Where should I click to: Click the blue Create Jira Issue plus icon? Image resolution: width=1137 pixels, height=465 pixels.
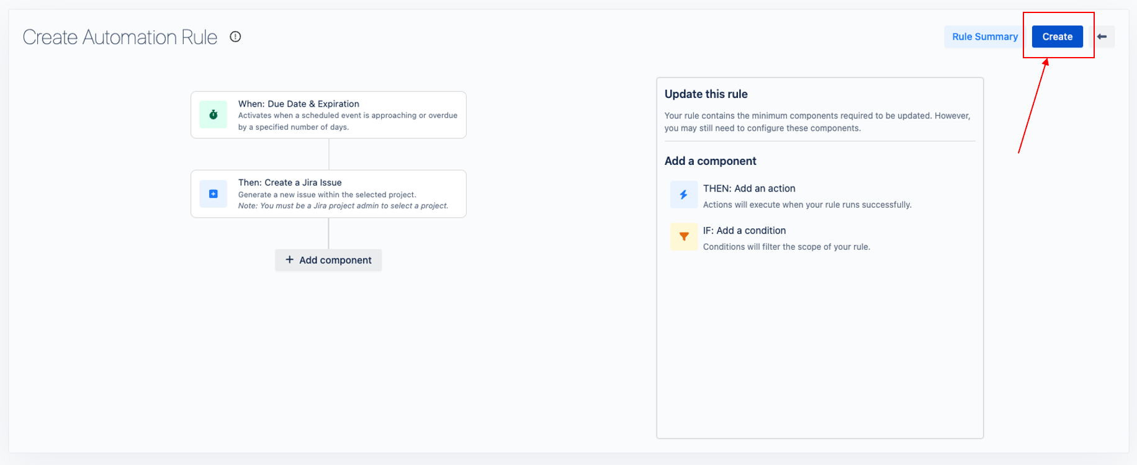pos(213,194)
